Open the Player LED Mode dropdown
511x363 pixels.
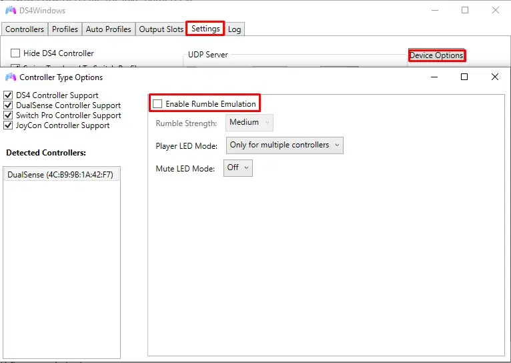pos(284,145)
